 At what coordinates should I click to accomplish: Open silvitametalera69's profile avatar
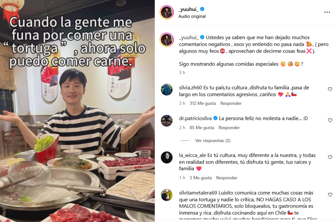[167, 195]
